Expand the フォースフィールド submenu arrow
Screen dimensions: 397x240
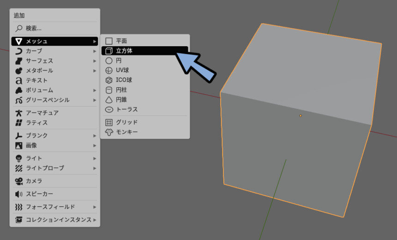point(95,207)
